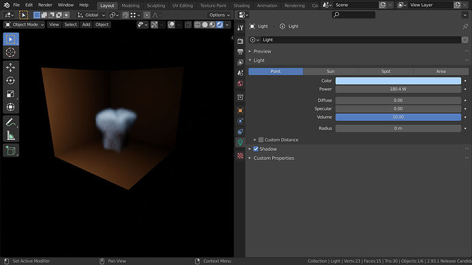Open the Render properties tab
472x265 pixels.
240,41
